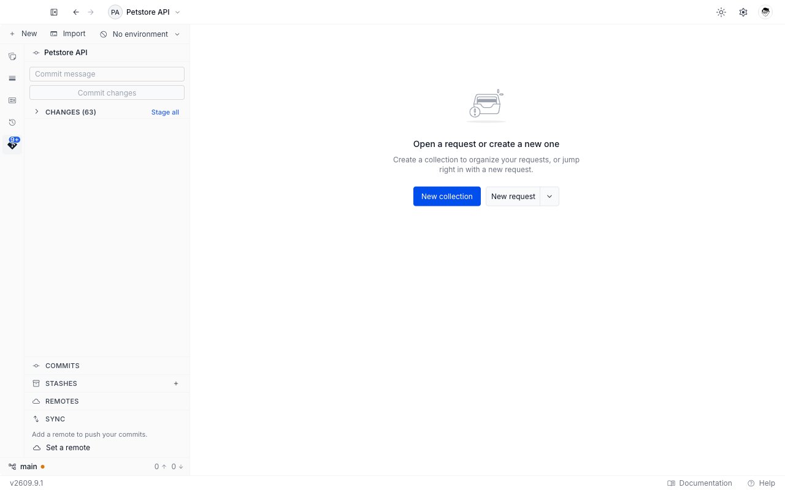Click the Commit changes button
This screenshot has height=490, width=785.
click(107, 93)
